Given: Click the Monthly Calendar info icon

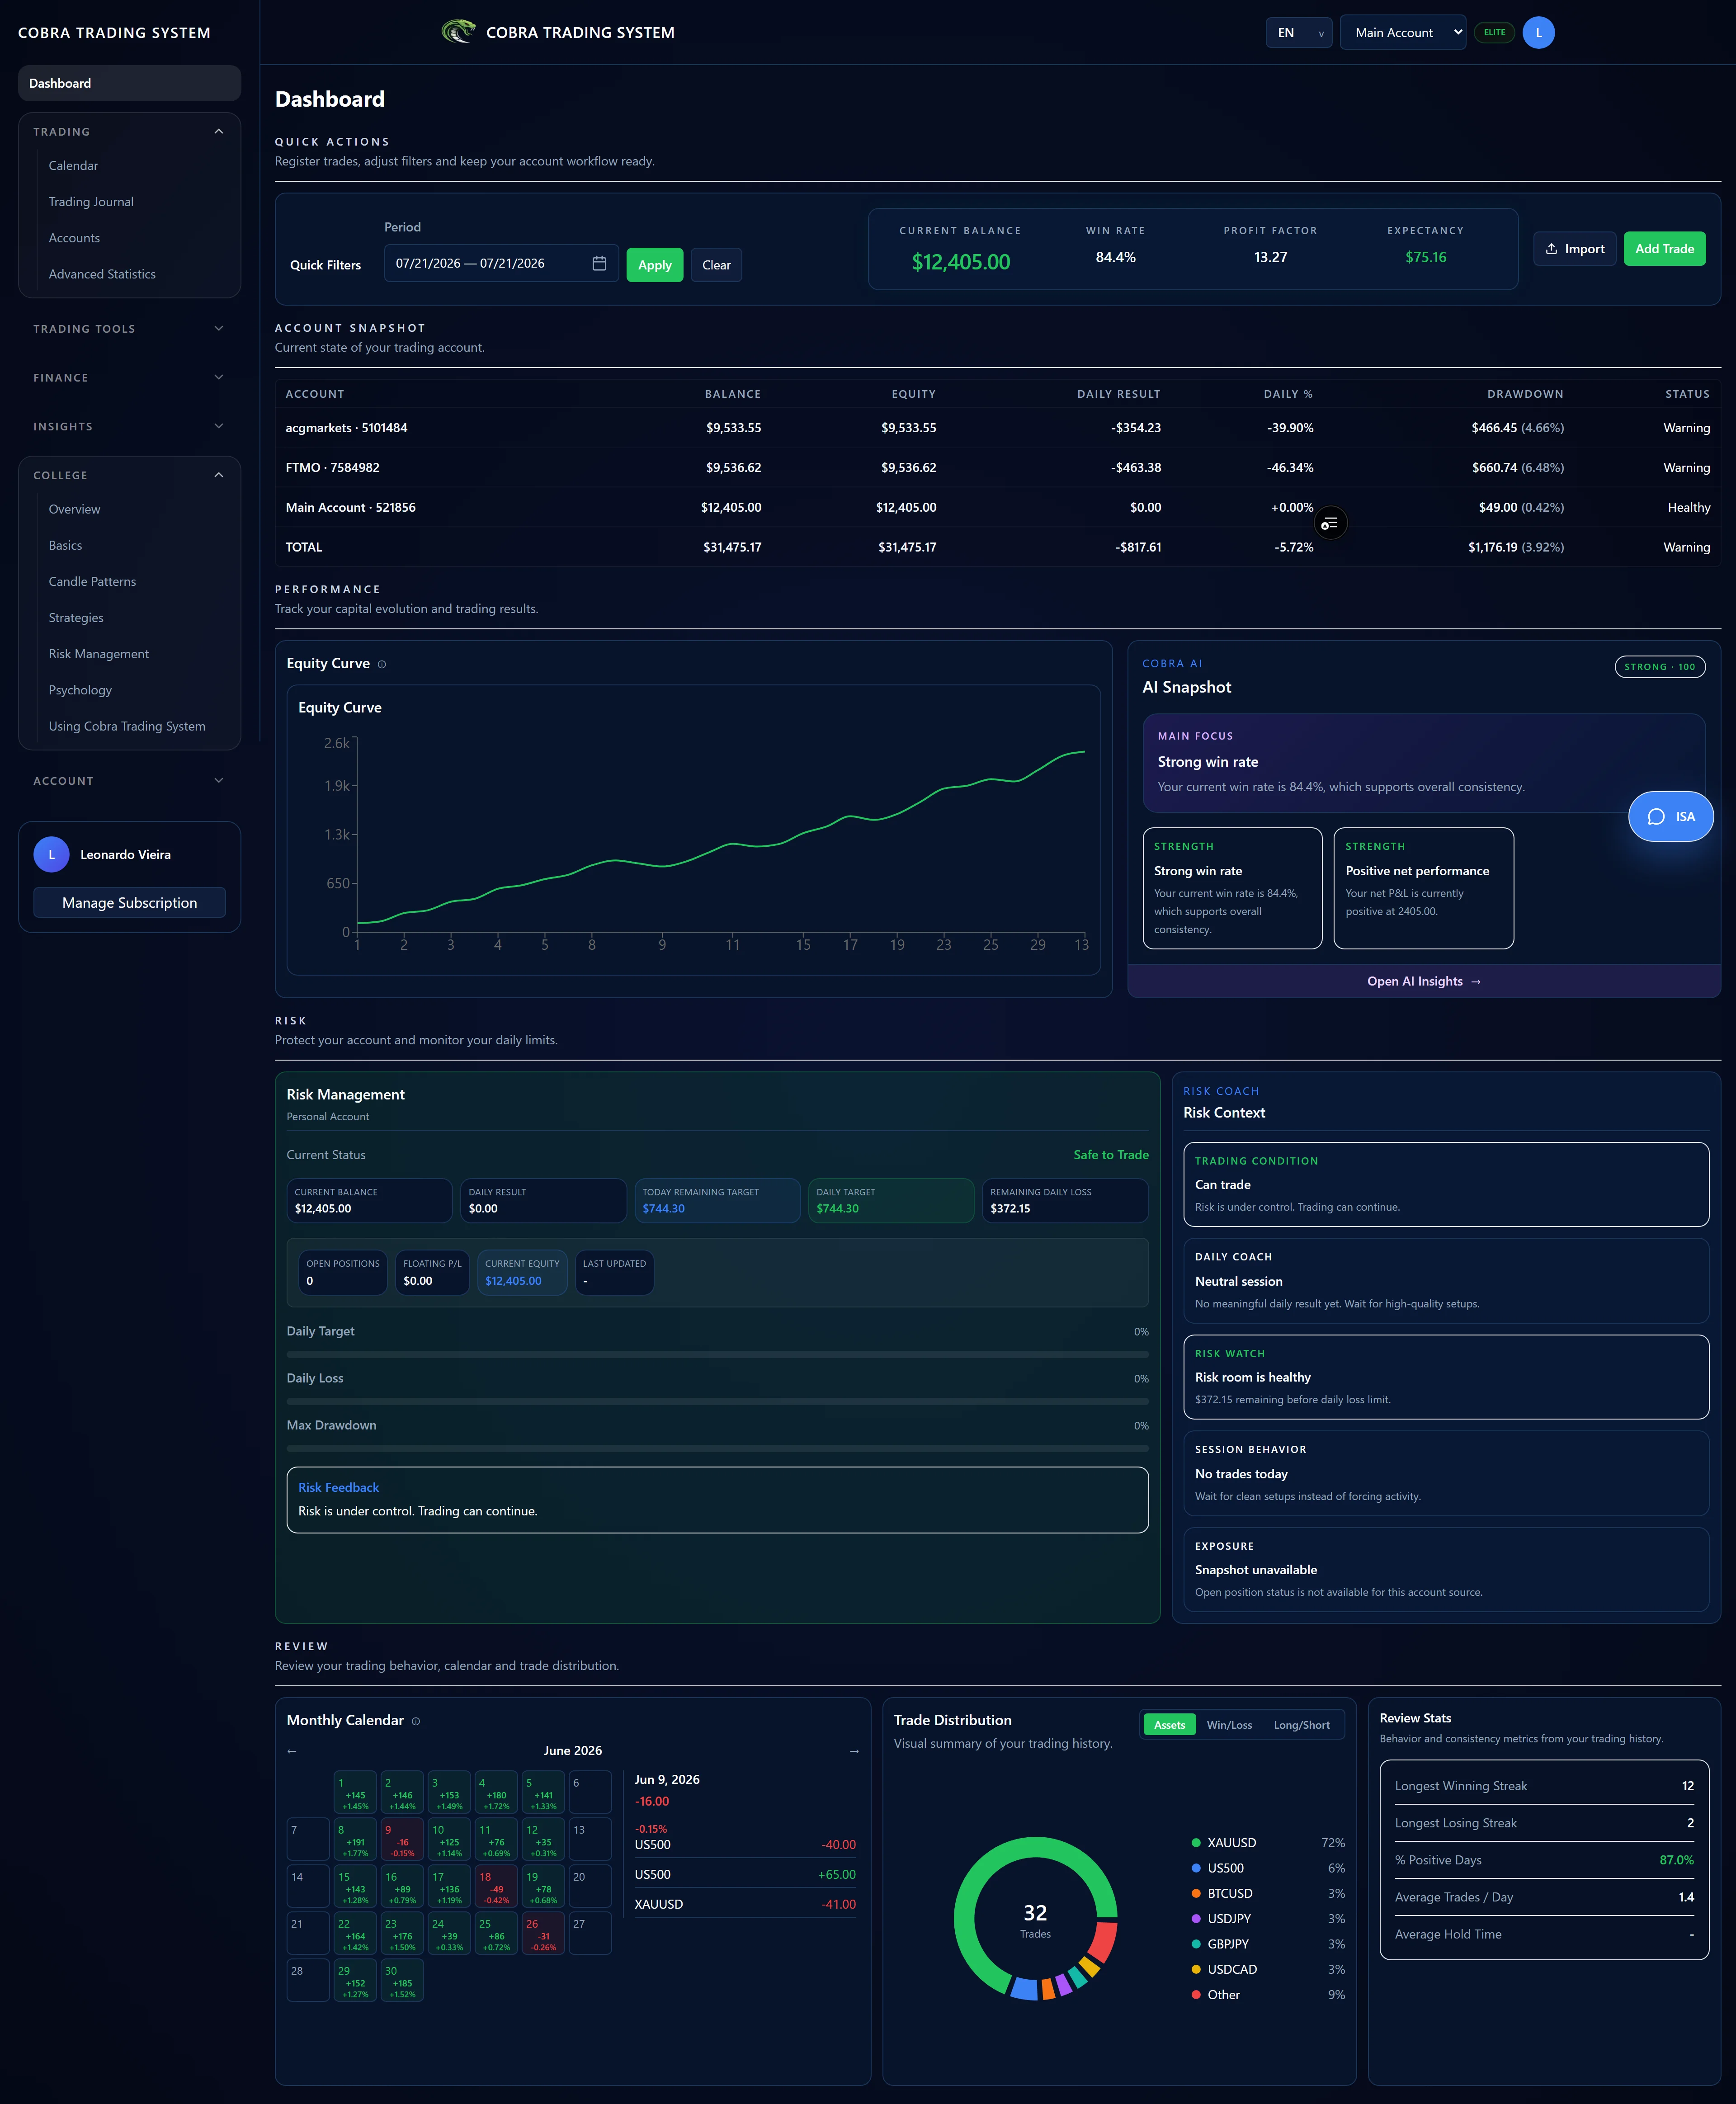Looking at the screenshot, I should coord(416,1721).
